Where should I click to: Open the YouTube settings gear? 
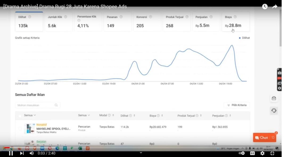pyautogui.click(x=262, y=153)
